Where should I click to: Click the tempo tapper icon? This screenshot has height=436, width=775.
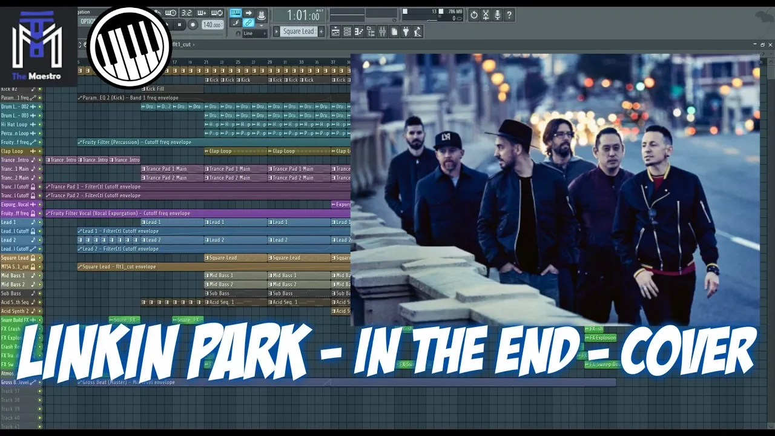click(418, 31)
